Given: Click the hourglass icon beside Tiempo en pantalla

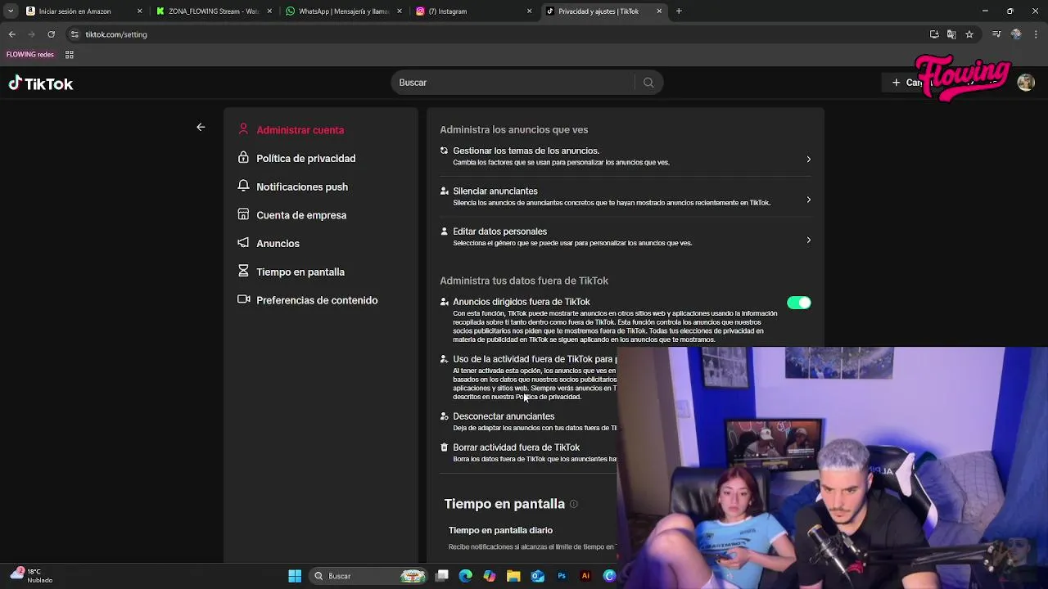Looking at the screenshot, I should click(x=243, y=271).
